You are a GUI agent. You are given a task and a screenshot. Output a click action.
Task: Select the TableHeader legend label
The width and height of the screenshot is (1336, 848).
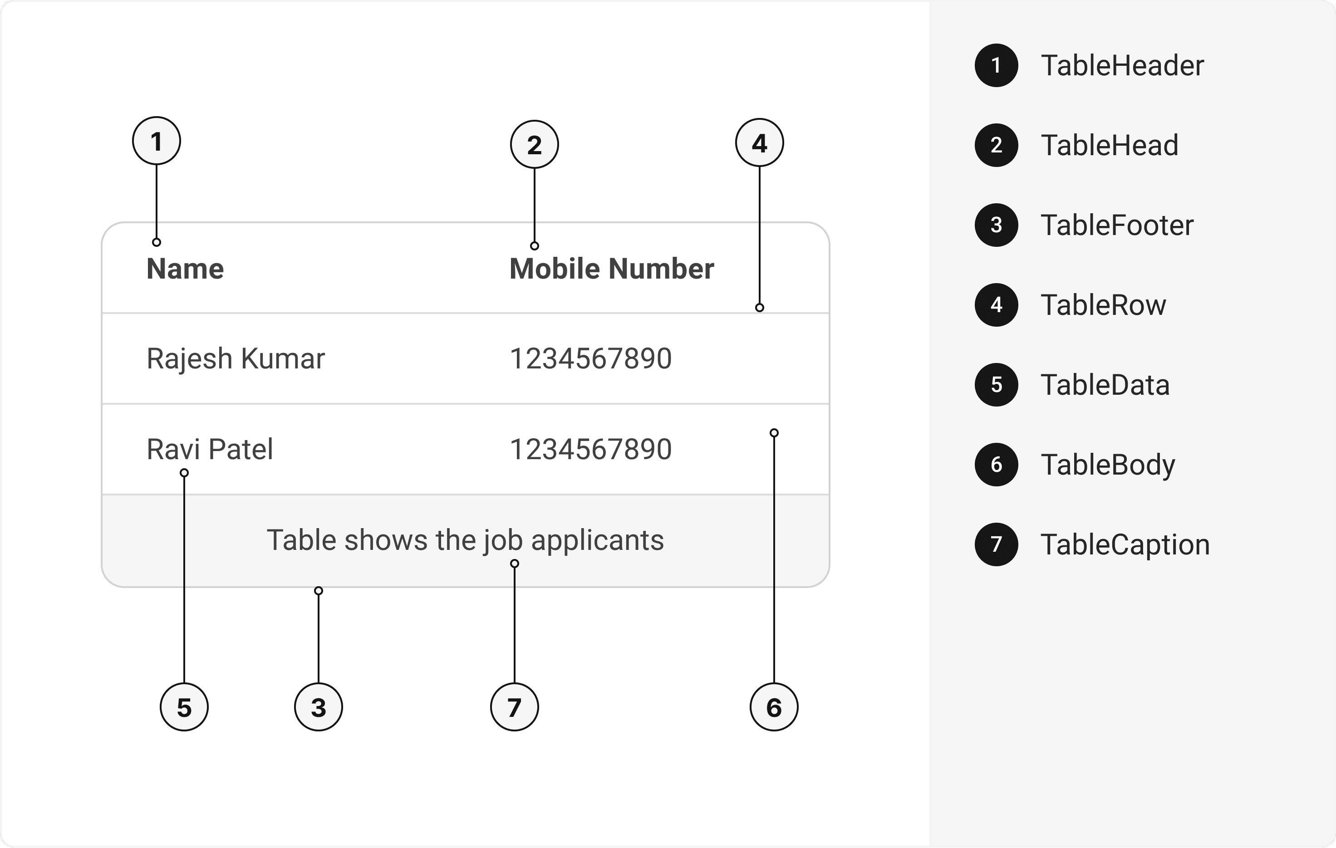click(1122, 65)
